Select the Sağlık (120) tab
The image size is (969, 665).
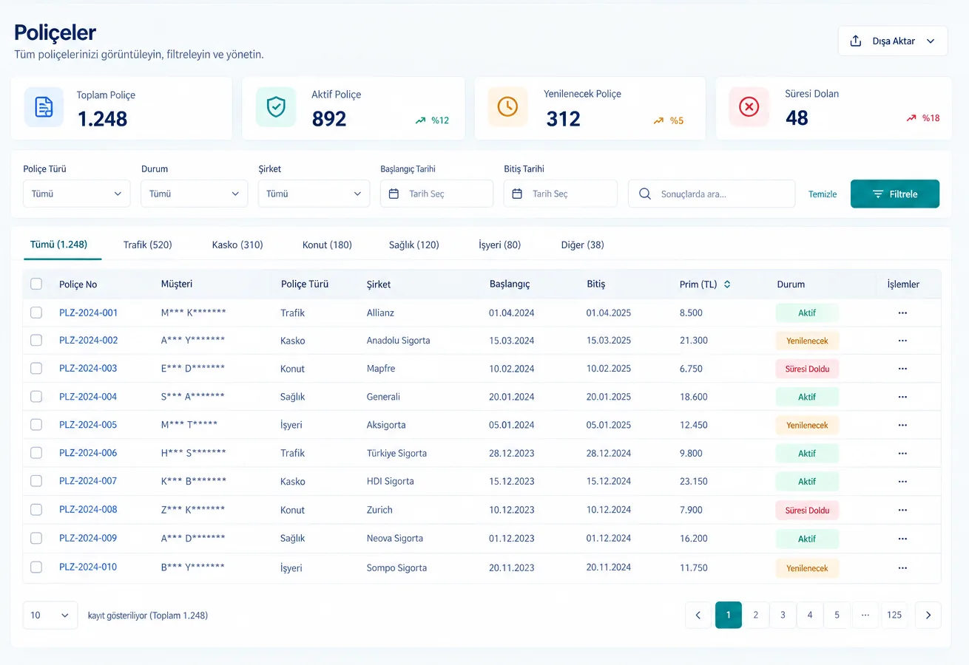pyautogui.click(x=414, y=245)
